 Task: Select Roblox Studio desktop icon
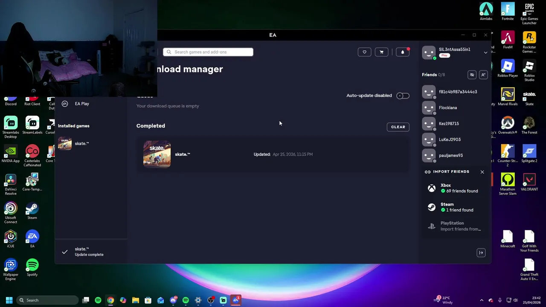pyautogui.click(x=529, y=71)
